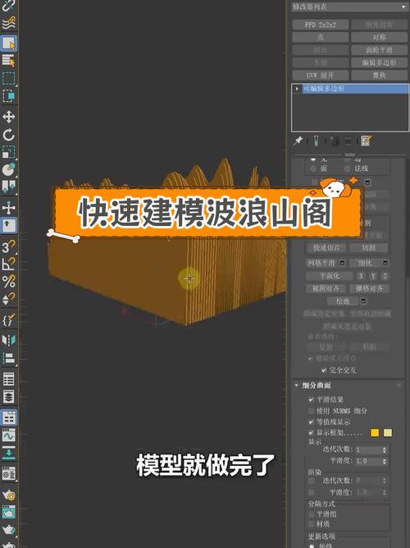410x548 pixels.
Task: Click the Pin Stack pushpin icon
Action: click(298, 140)
